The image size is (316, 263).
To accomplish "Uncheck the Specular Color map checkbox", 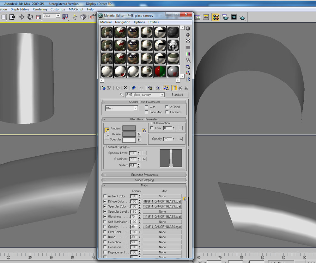I will (105, 206).
